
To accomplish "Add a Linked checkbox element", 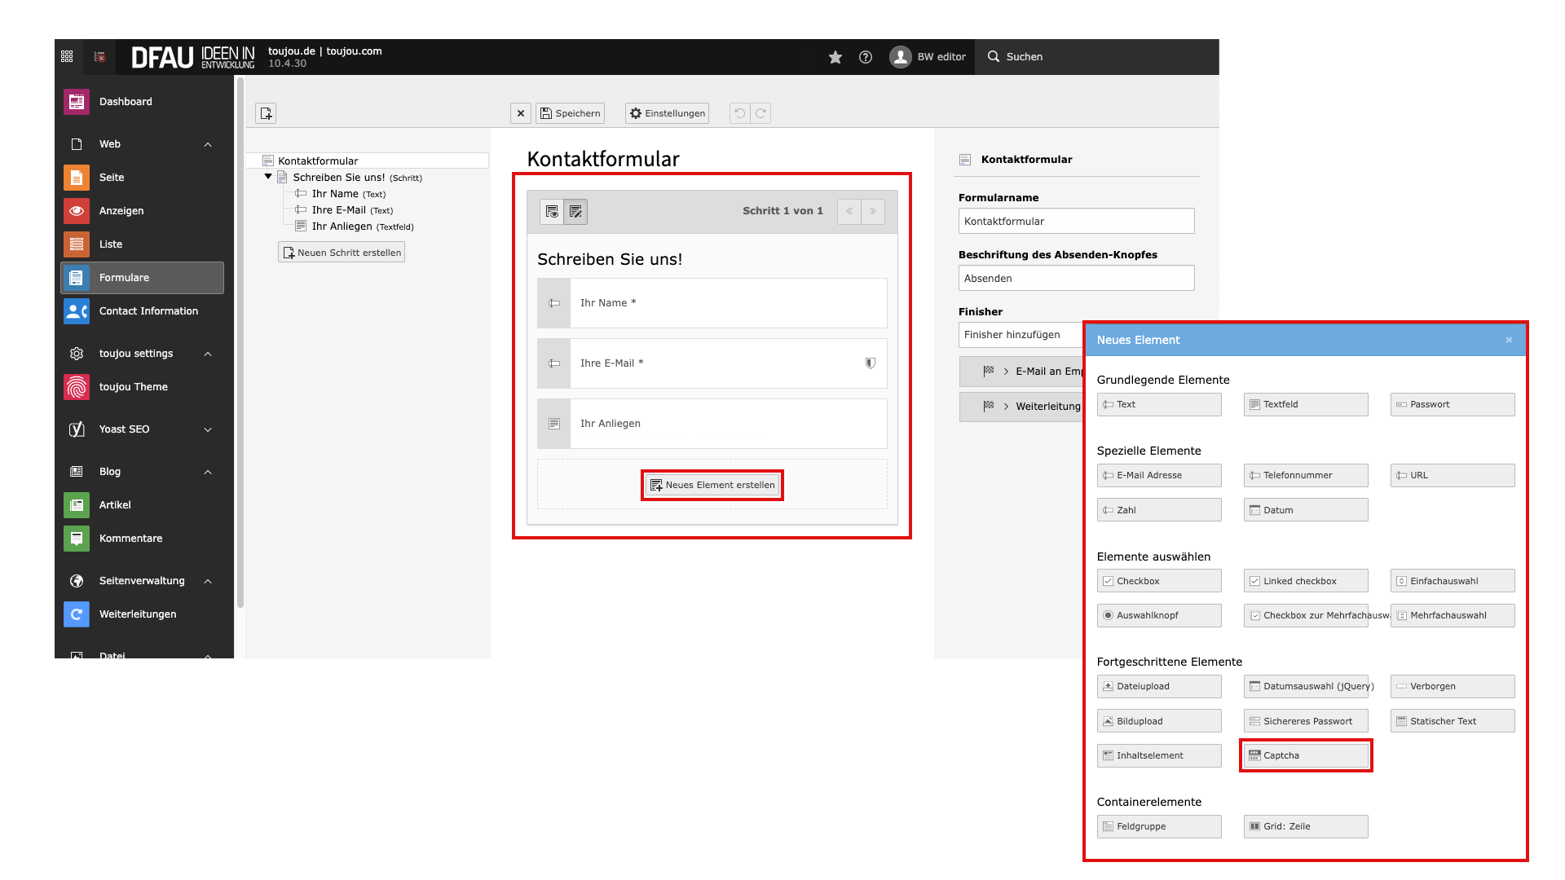I will (x=1305, y=581).
